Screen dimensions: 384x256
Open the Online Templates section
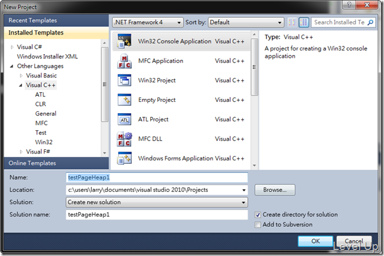pyautogui.click(x=56, y=163)
